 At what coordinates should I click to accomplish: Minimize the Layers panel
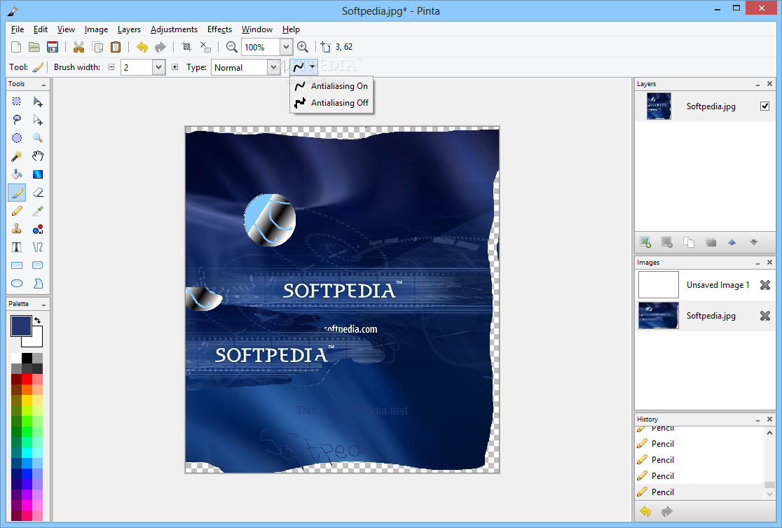757,84
